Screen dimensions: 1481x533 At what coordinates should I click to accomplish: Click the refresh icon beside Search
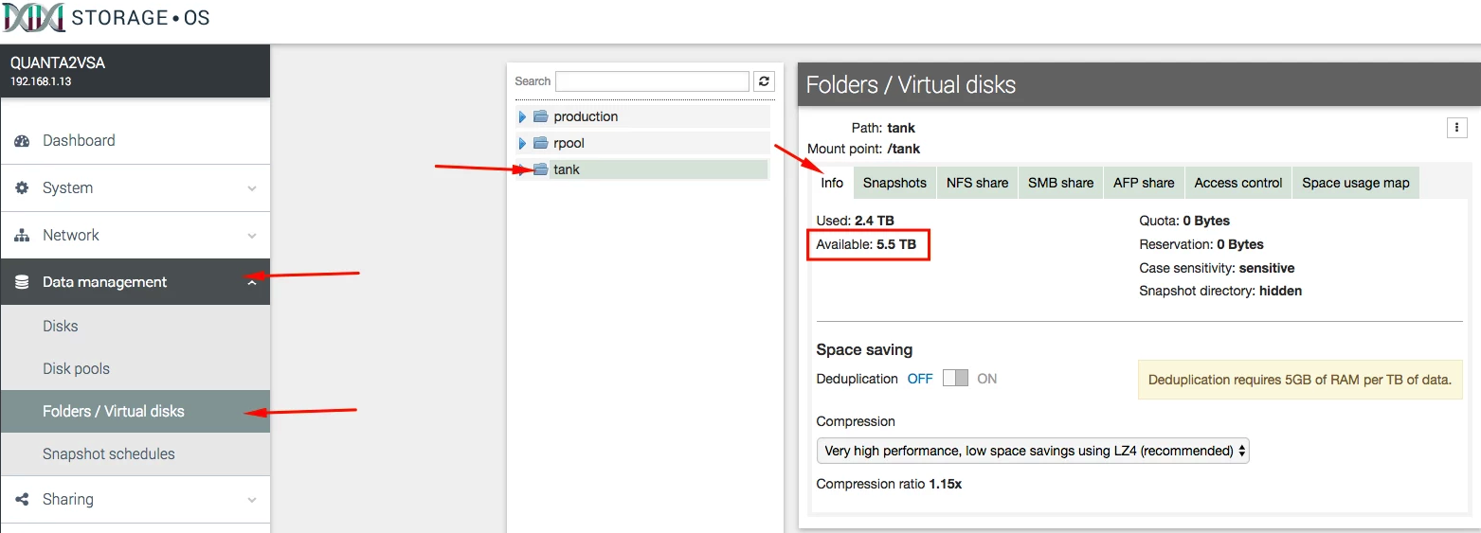765,81
